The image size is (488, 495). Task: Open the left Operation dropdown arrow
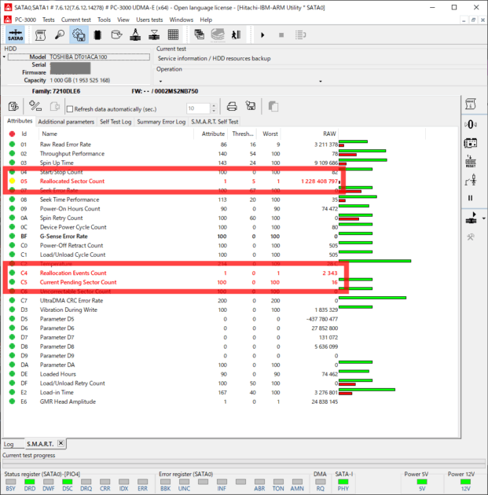(x=160, y=81)
